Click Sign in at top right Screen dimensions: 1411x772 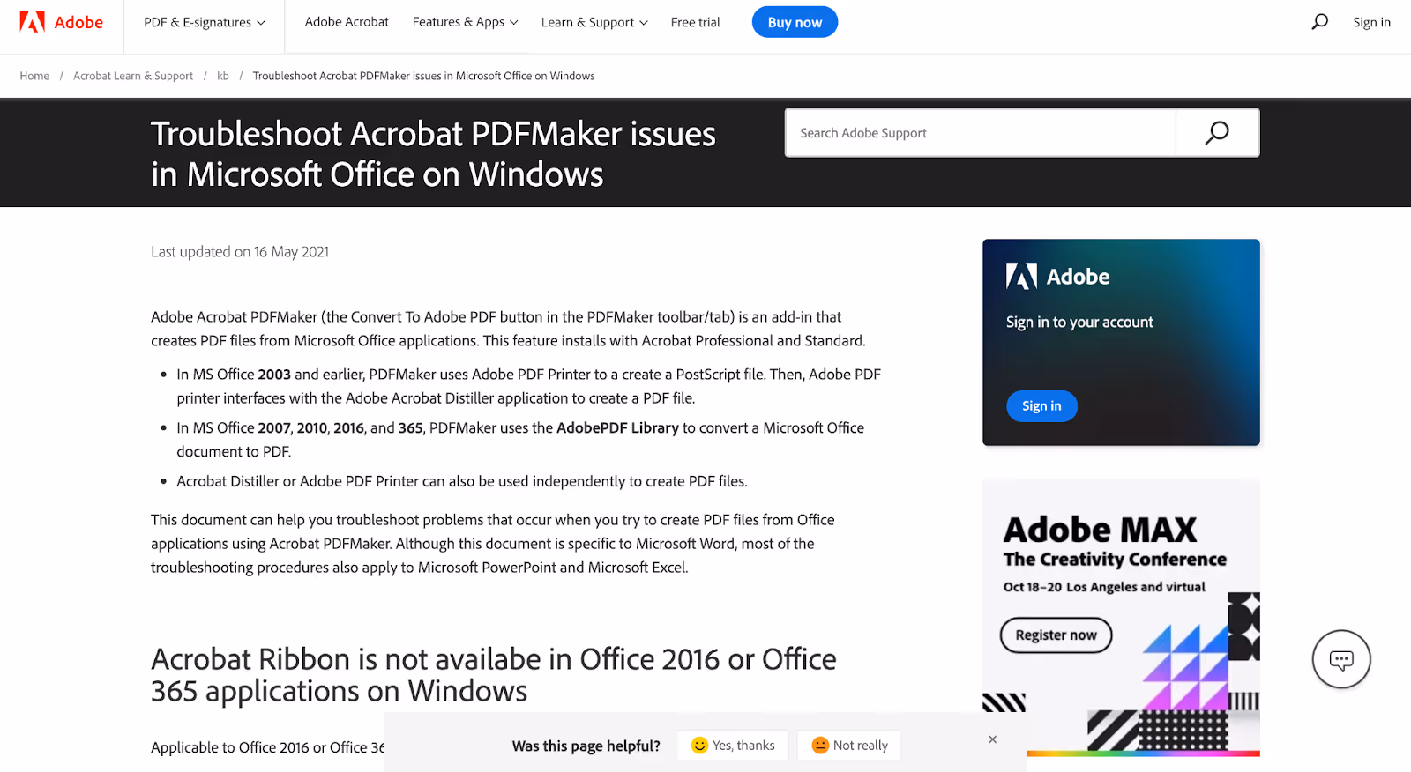click(x=1371, y=22)
